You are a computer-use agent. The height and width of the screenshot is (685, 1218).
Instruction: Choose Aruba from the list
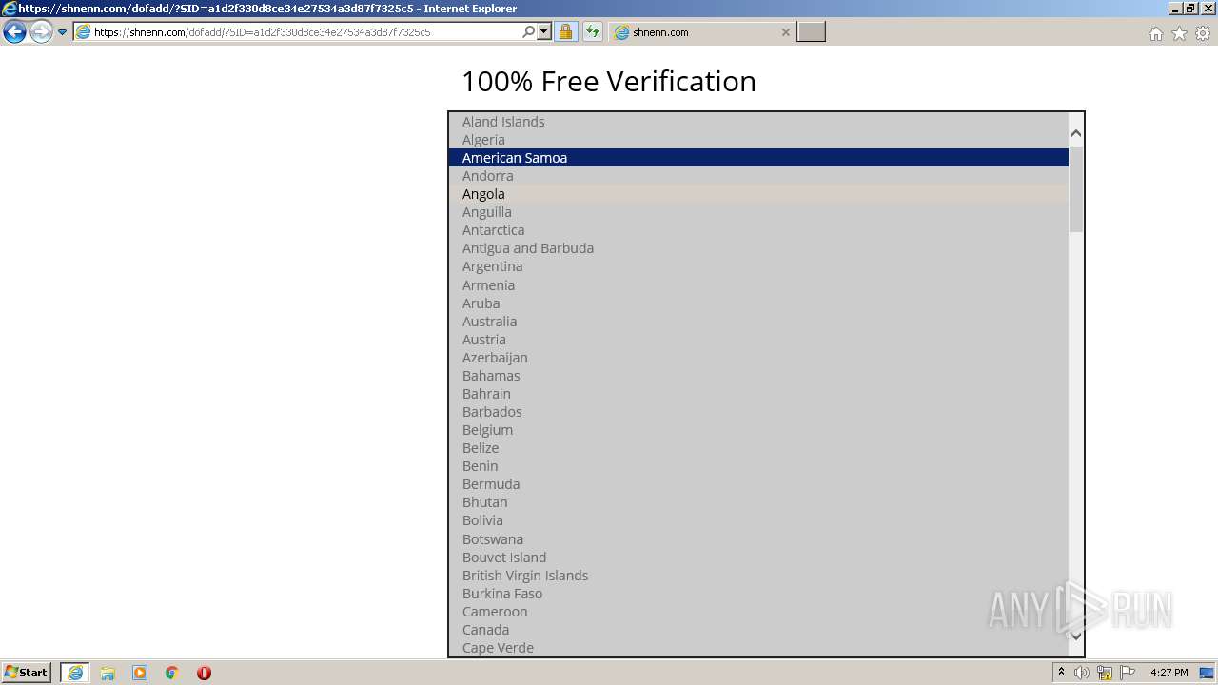coord(758,303)
